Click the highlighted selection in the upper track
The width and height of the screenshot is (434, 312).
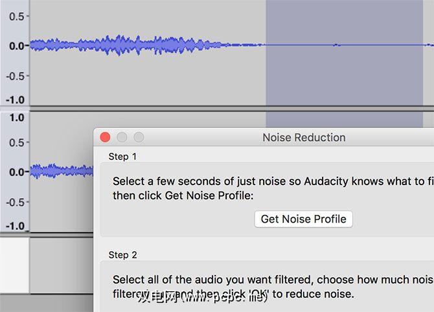click(343, 65)
